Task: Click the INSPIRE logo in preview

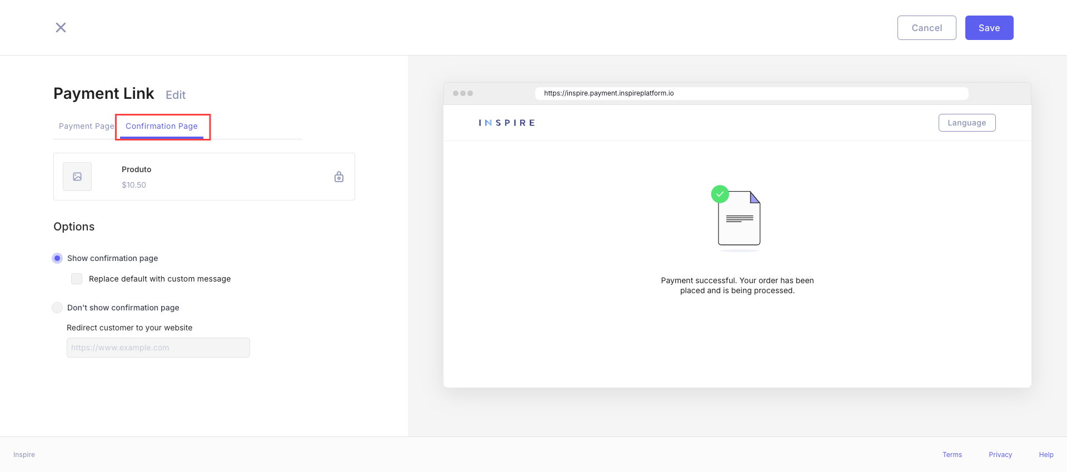Action: click(507, 123)
